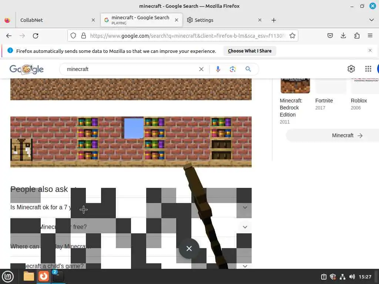Dismiss the Firefox data notification bar
Viewport: 379px width, 284px height.
pos(370,50)
